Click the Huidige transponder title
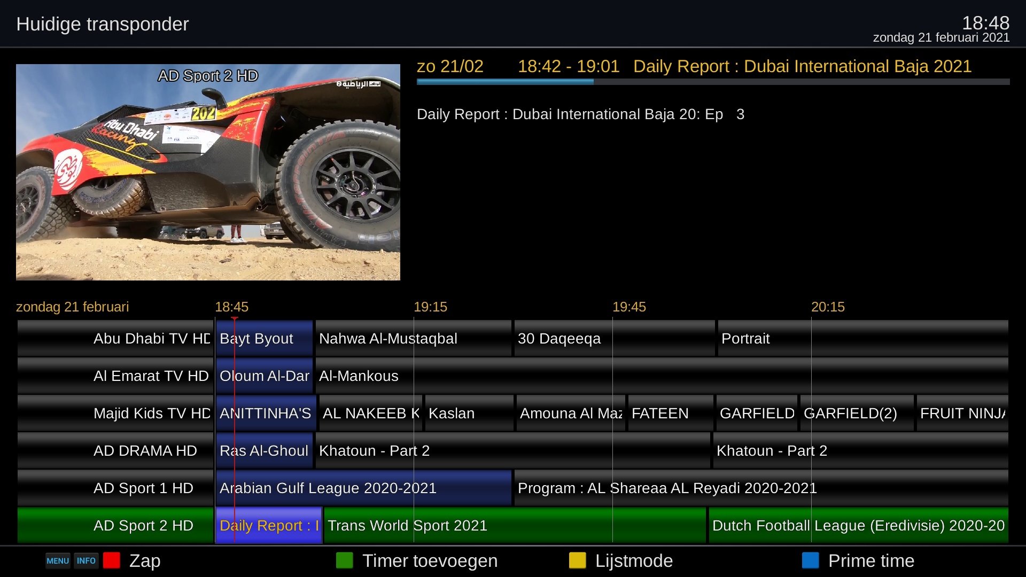 [102, 24]
